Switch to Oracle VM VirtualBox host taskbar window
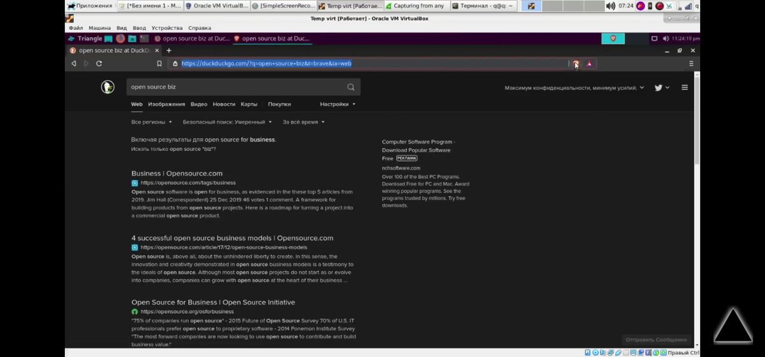Image resolution: width=765 pixels, height=357 pixels. pos(216,6)
